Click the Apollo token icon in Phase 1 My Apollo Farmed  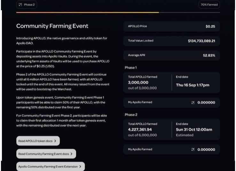coord(193,102)
